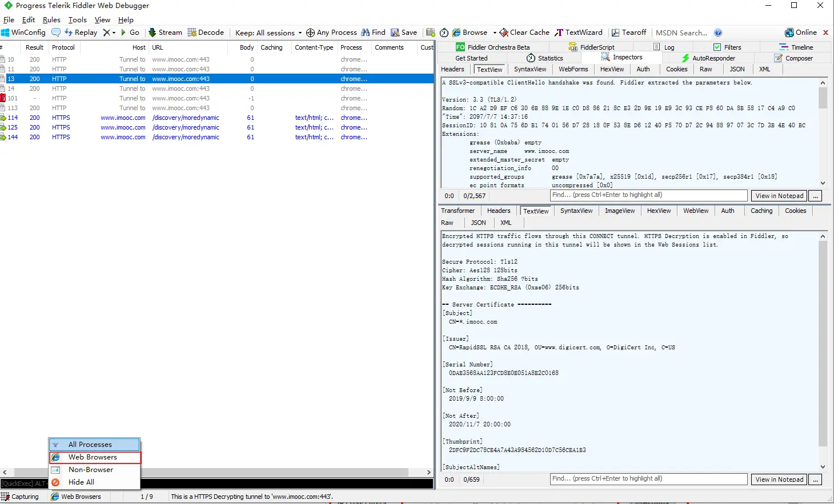834x504 pixels.
Task: Open the Edit menu
Action: tap(29, 19)
